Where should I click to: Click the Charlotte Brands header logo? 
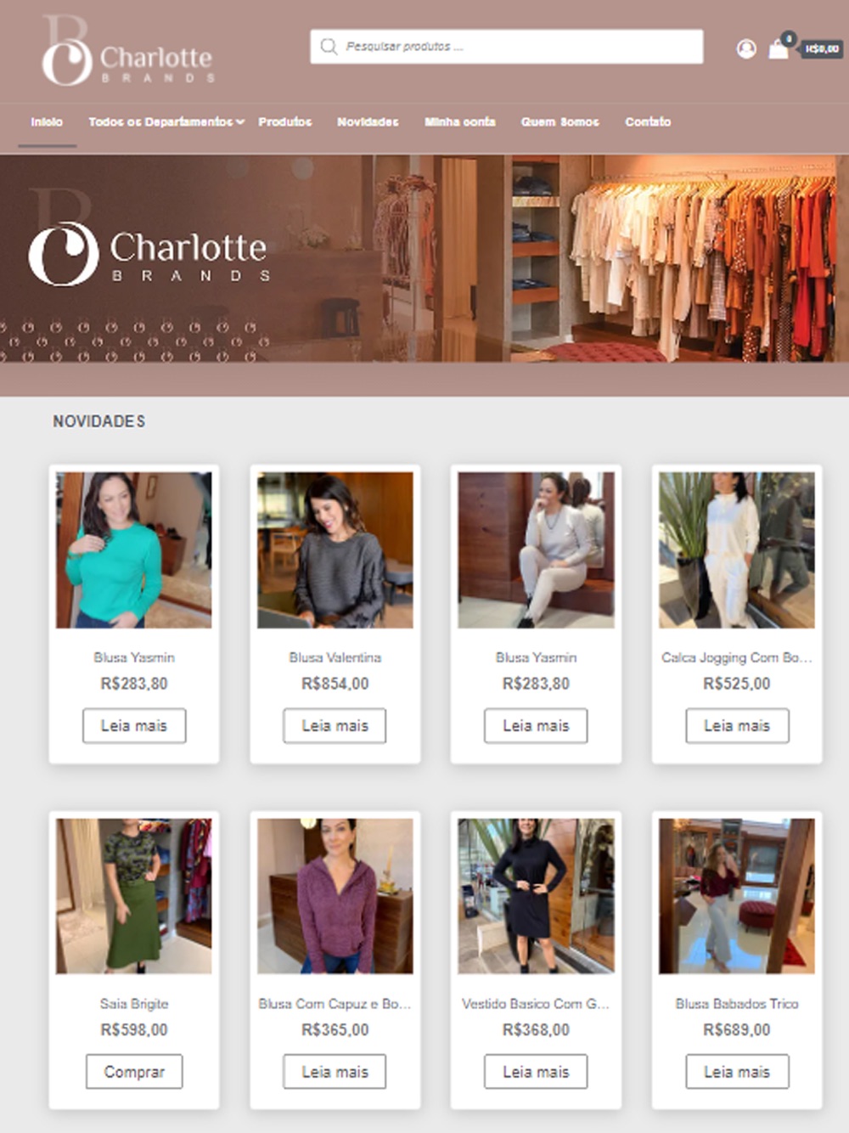pyautogui.click(x=127, y=51)
